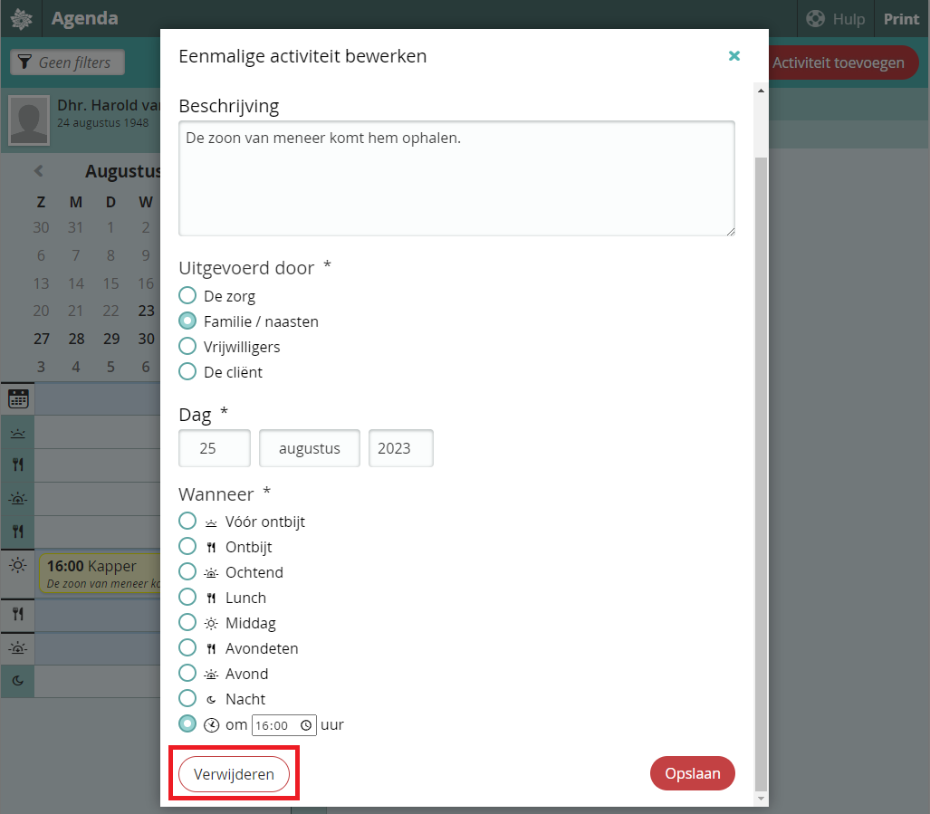This screenshot has width=930, height=814.
Task: Click the sun icon in left sidebar
Action: (x=18, y=566)
